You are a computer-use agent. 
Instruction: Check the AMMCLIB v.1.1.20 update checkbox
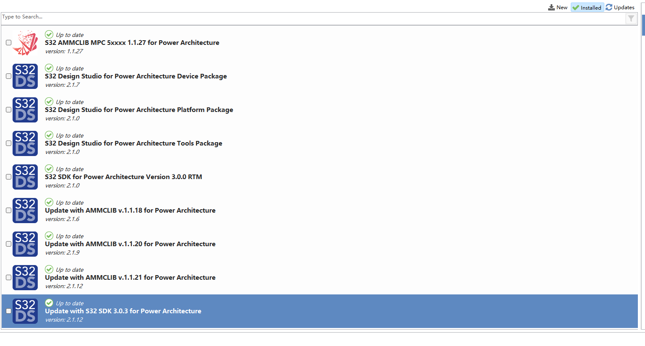pos(8,244)
